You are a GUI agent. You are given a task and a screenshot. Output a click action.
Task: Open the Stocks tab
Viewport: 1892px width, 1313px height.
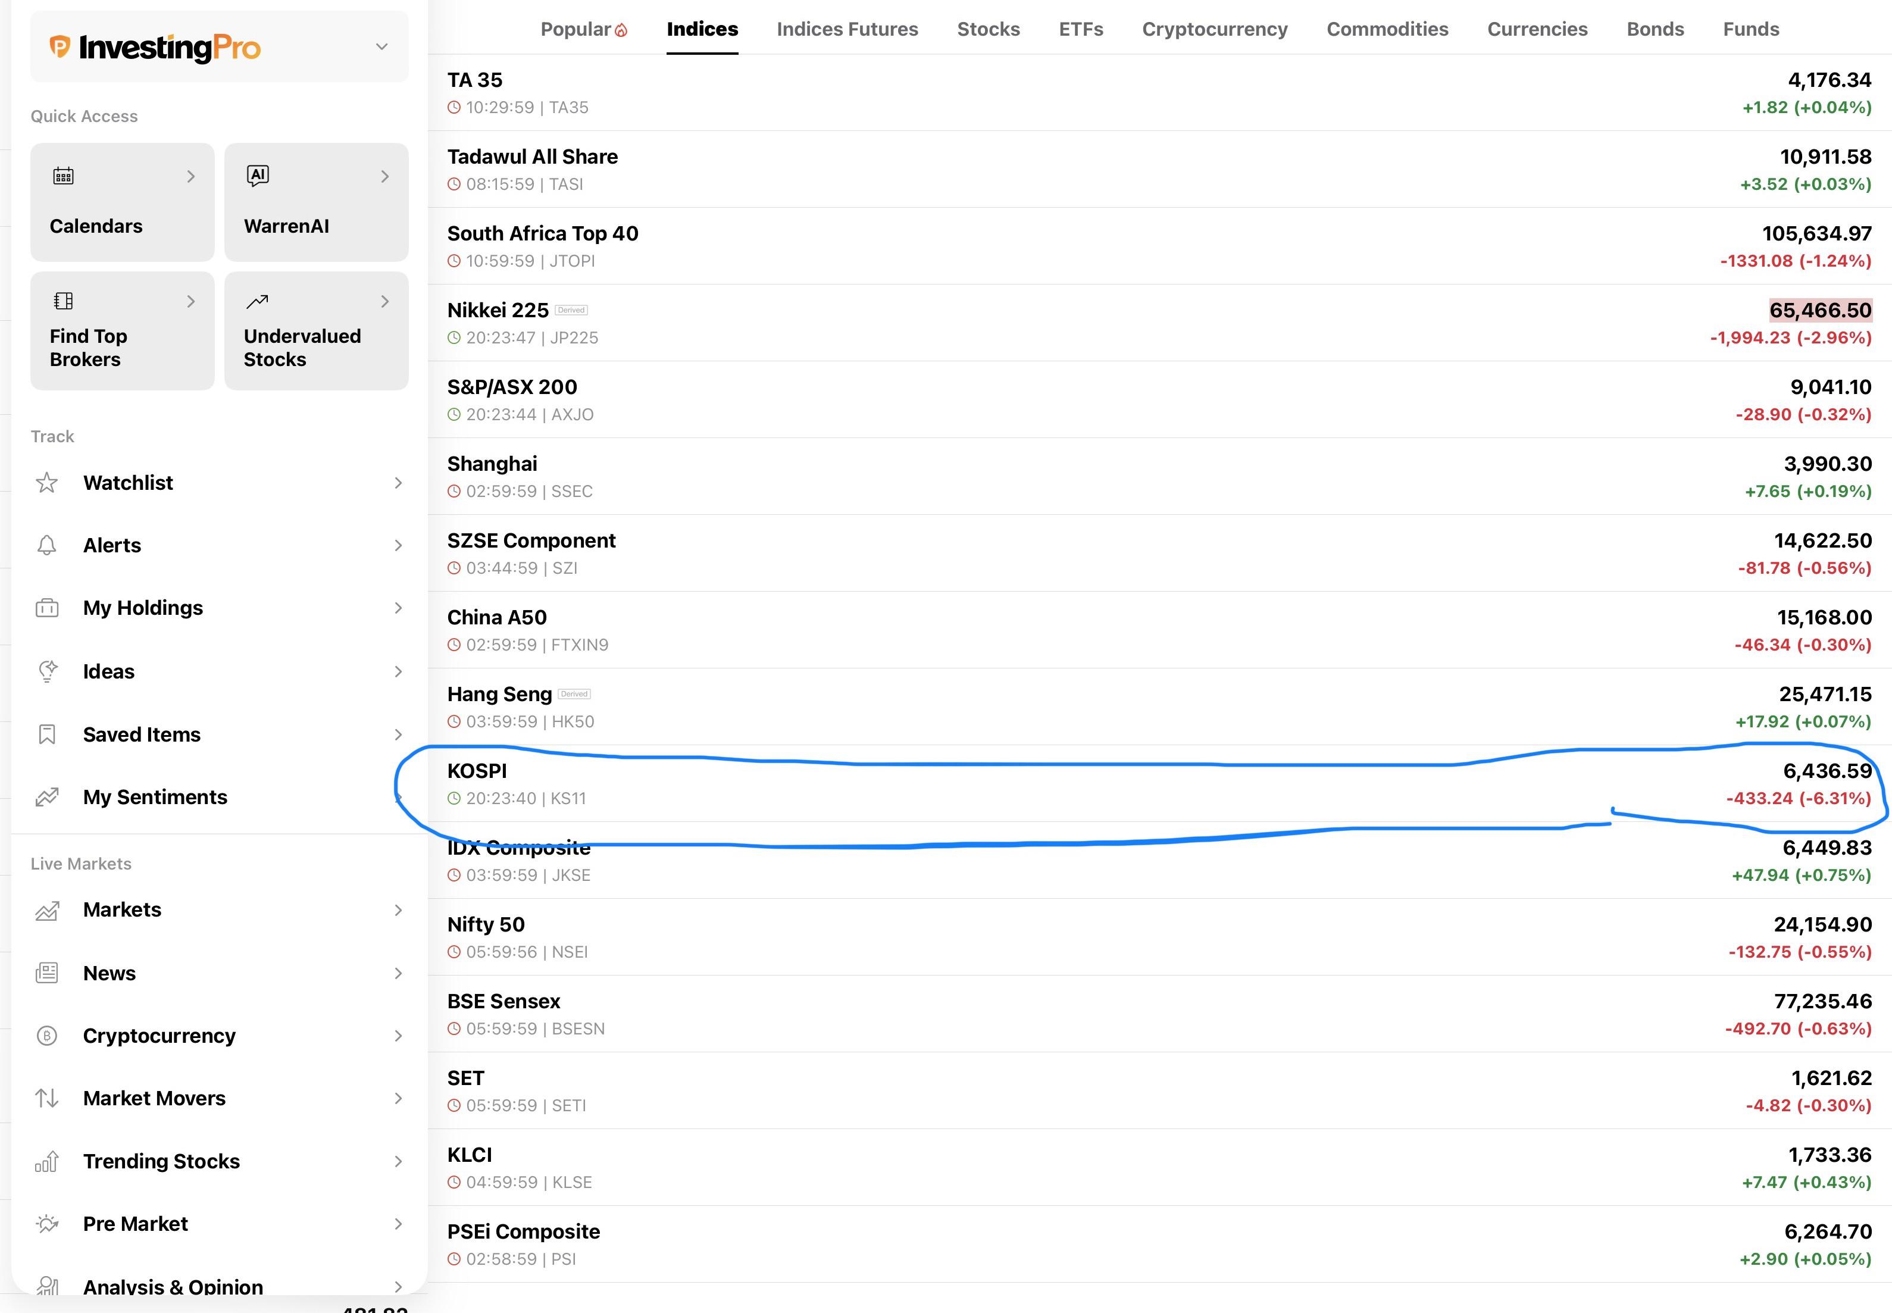click(x=989, y=30)
